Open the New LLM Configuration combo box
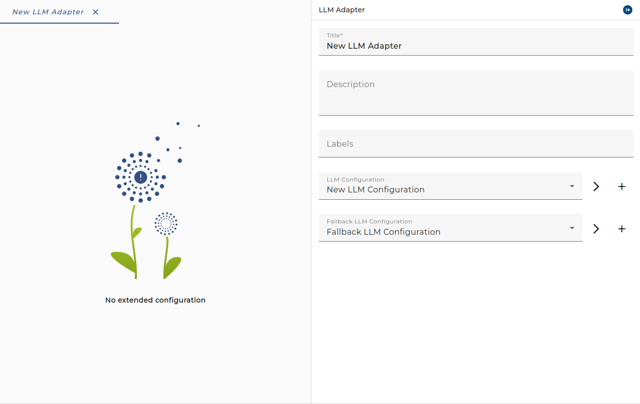Screen dimensions: 640x404 point(451,186)
